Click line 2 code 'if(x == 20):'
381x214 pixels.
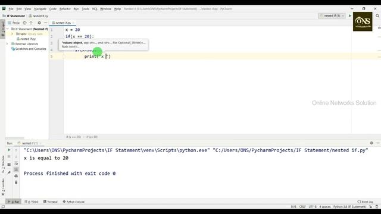pyautogui.click(x=79, y=36)
